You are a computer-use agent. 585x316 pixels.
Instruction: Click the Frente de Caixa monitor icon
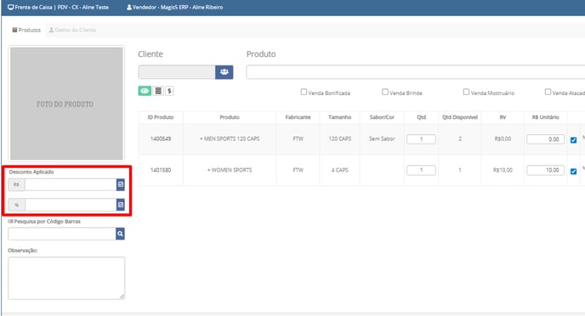(11, 7)
